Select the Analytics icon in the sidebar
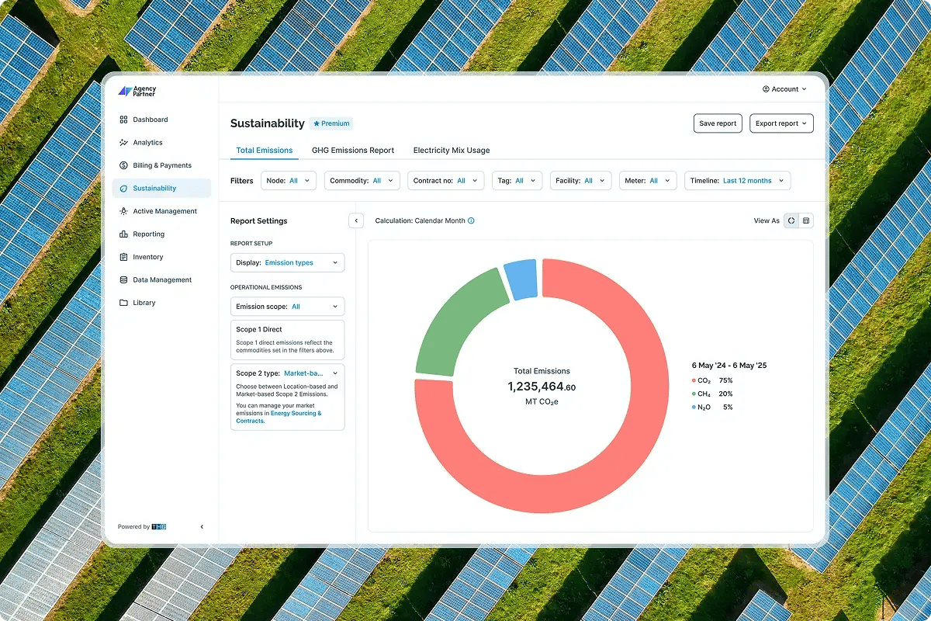Image resolution: width=931 pixels, height=621 pixels. (125, 142)
